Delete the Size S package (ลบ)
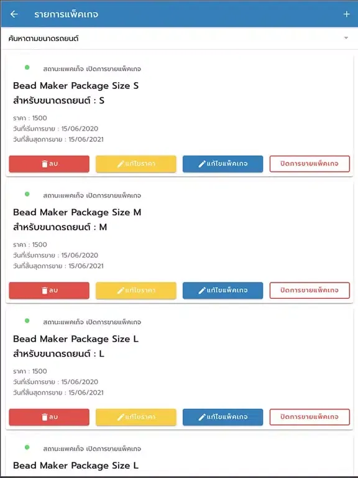Viewport: 358px width, 478px height. click(x=49, y=164)
